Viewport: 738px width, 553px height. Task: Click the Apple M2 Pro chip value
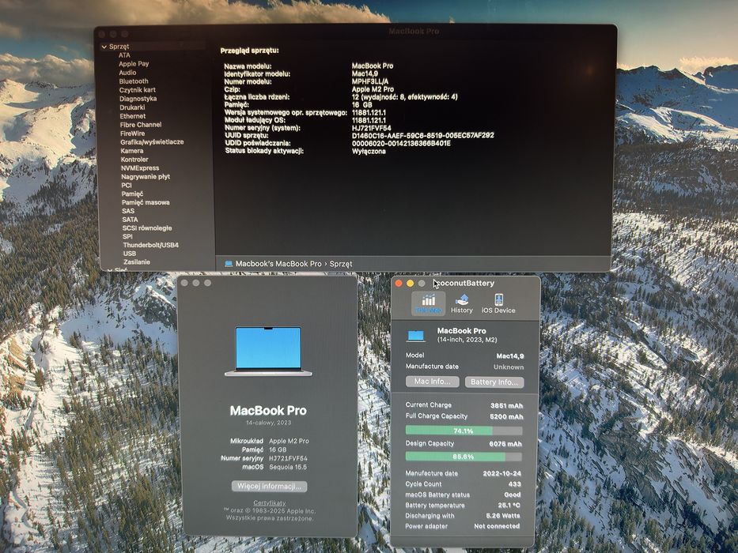coord(373,88)
